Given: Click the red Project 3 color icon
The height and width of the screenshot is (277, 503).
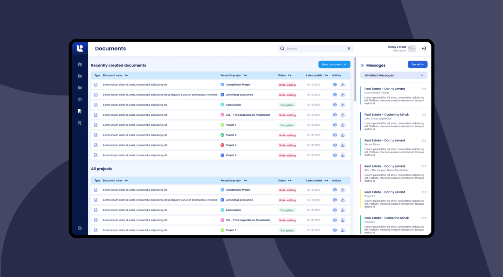Looking at the screenshot, I should pyautogui.click(x=222, y=145).
